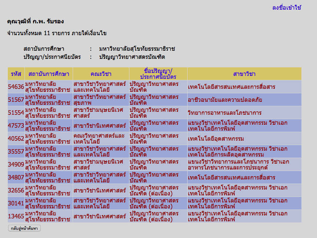317x238 pixels.
Task: Open record code 32656
Action: [x=16, y=190]
